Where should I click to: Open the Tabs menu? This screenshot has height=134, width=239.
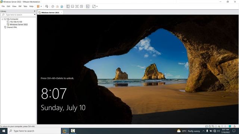[25, 6]
